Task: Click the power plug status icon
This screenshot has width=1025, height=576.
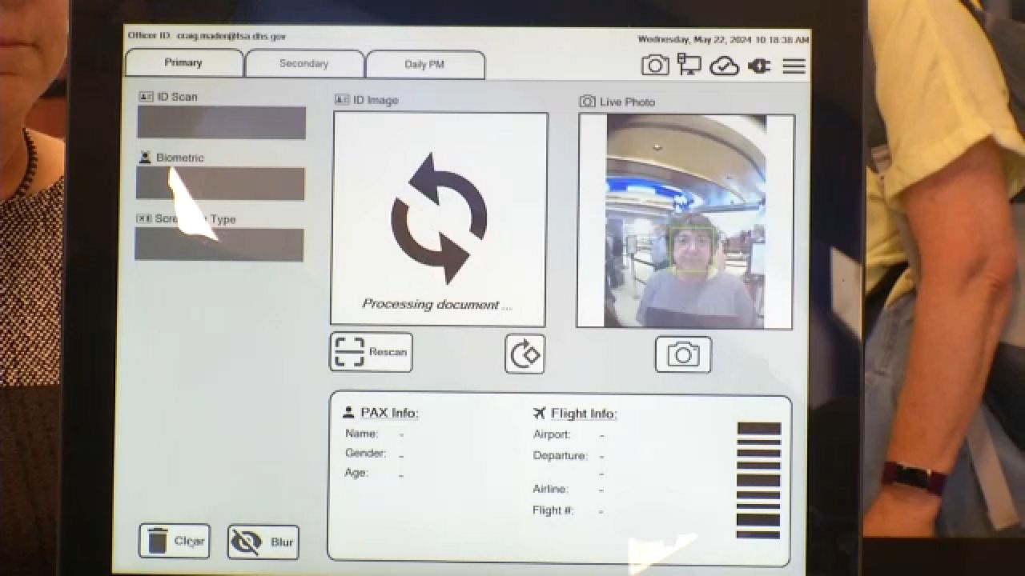Action: 759,66
